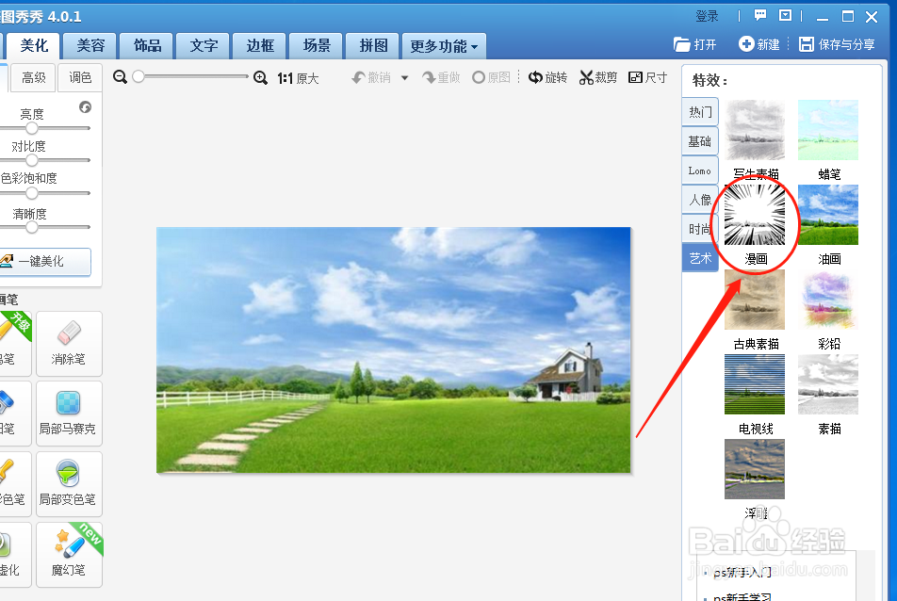Reset adjustments with the circular arrow
The image size is (897, 601).
tap(85, 107)
